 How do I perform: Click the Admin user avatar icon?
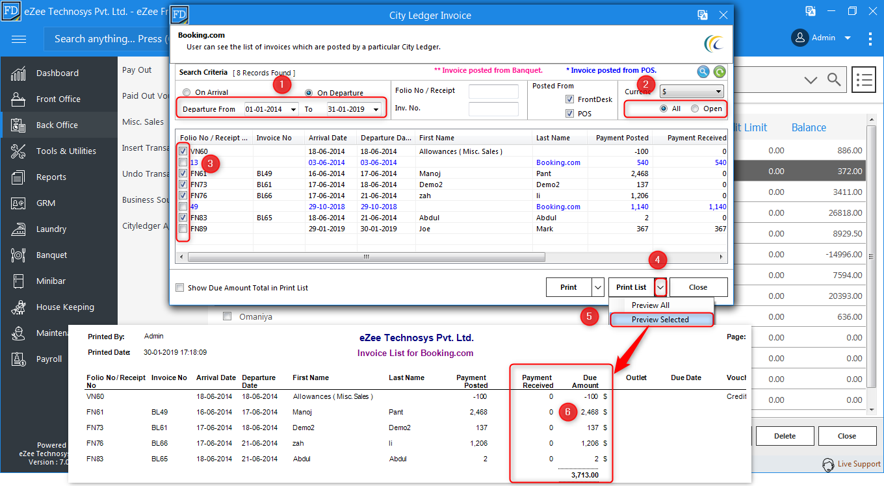[799, 38]
